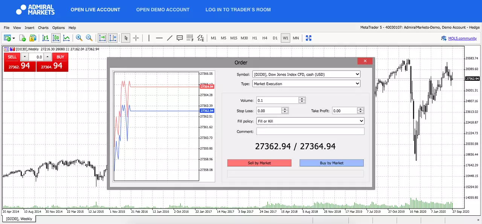Click the Stop Loss input field
This screenshot has height=224, width=482.
pos(269,111)
